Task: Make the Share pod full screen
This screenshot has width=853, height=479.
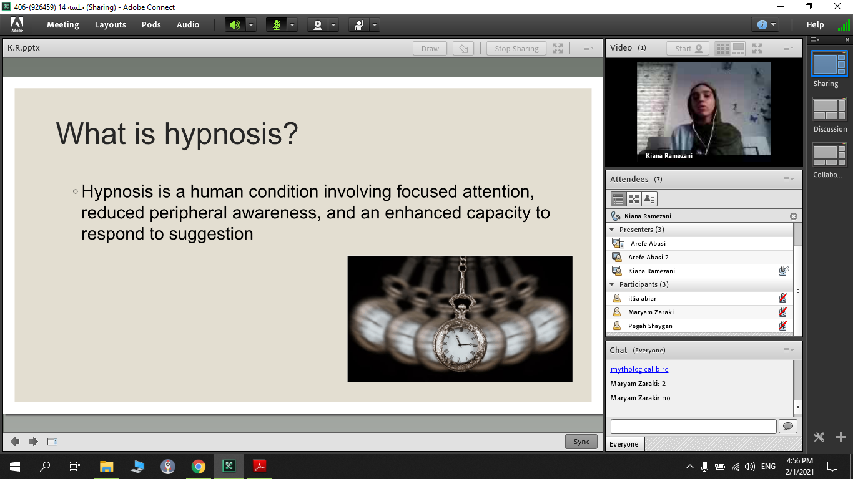Action: tap(558, 49)
